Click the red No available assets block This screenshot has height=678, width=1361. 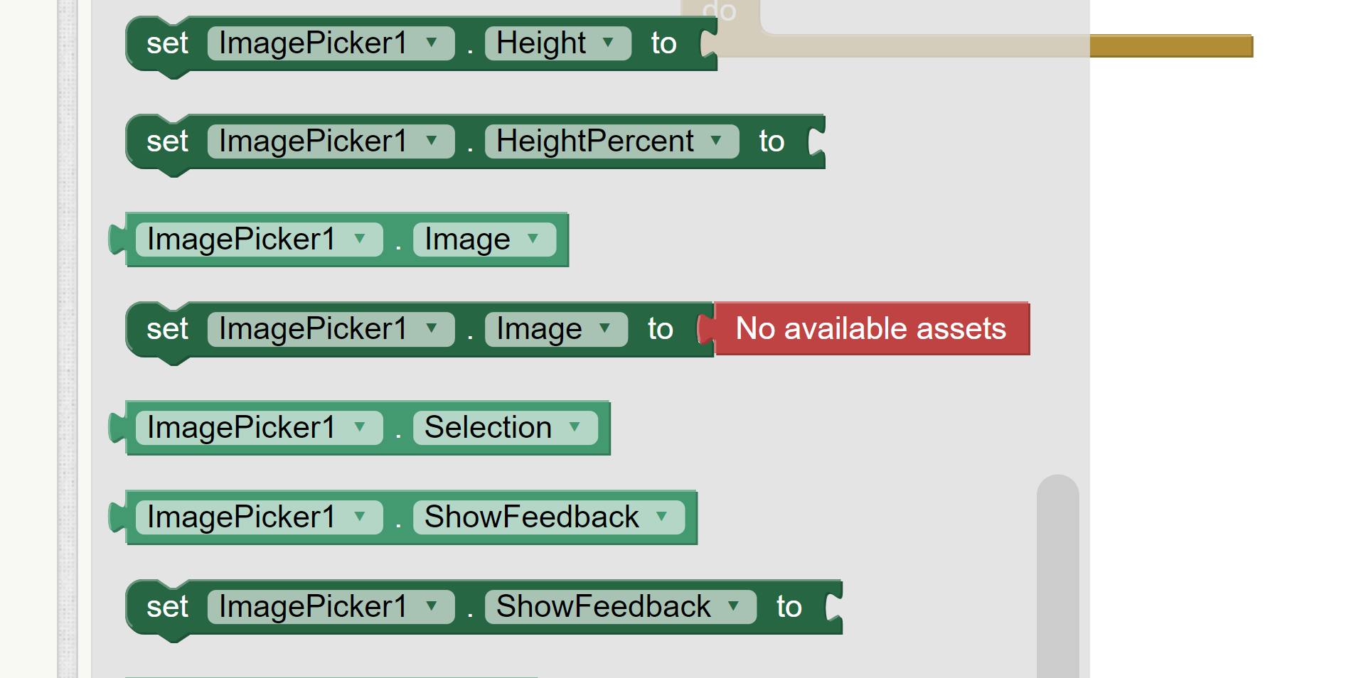pyautogui.click(x=871, y=329)
